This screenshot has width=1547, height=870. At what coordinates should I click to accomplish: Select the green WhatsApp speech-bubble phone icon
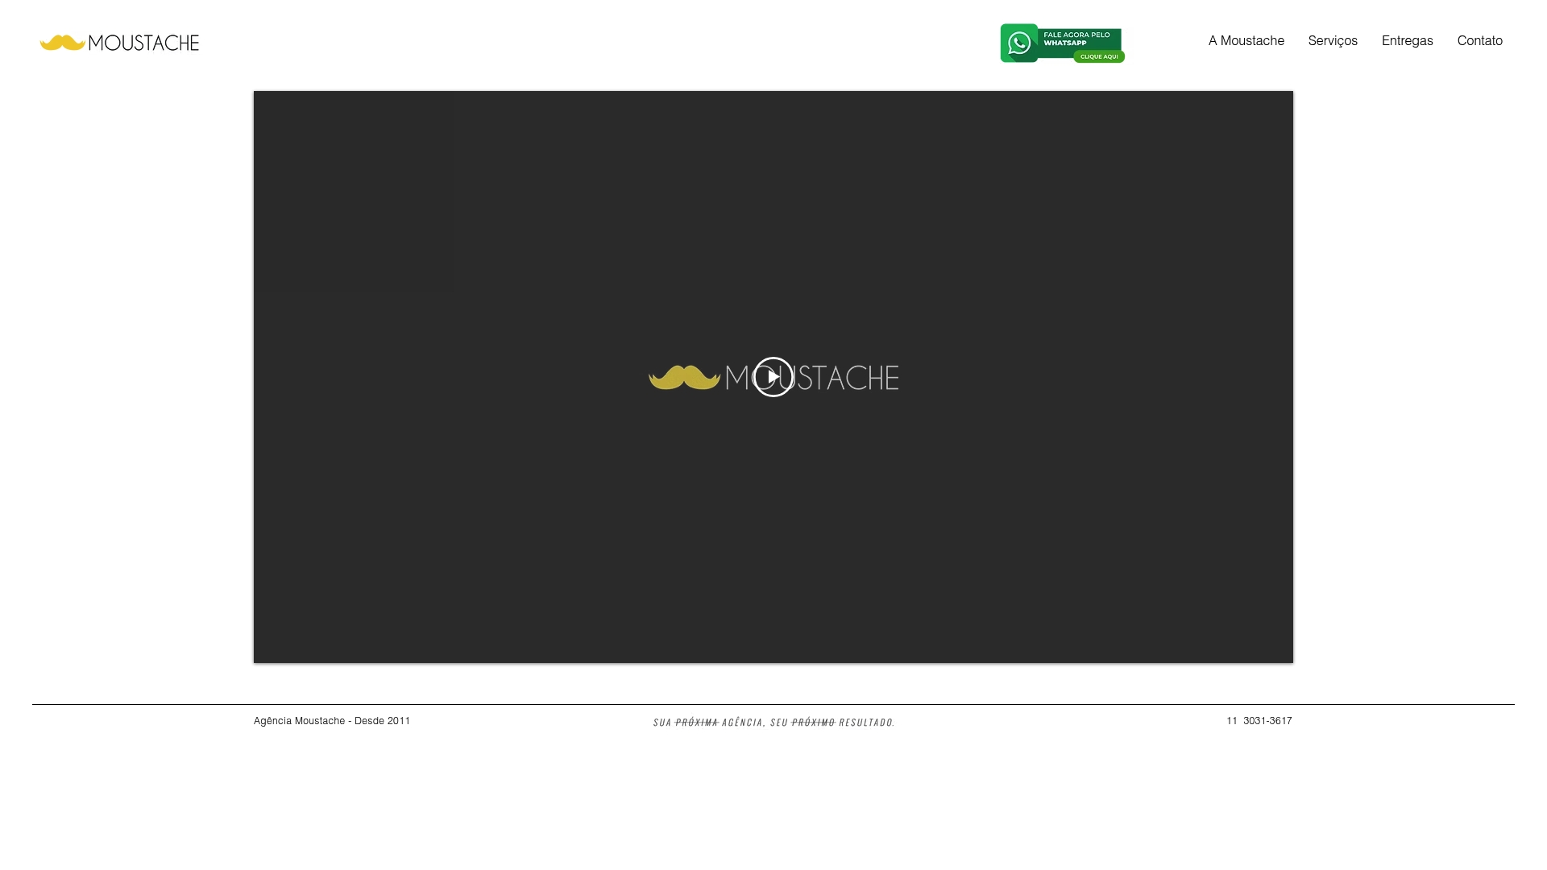[x=1020, y=42]
